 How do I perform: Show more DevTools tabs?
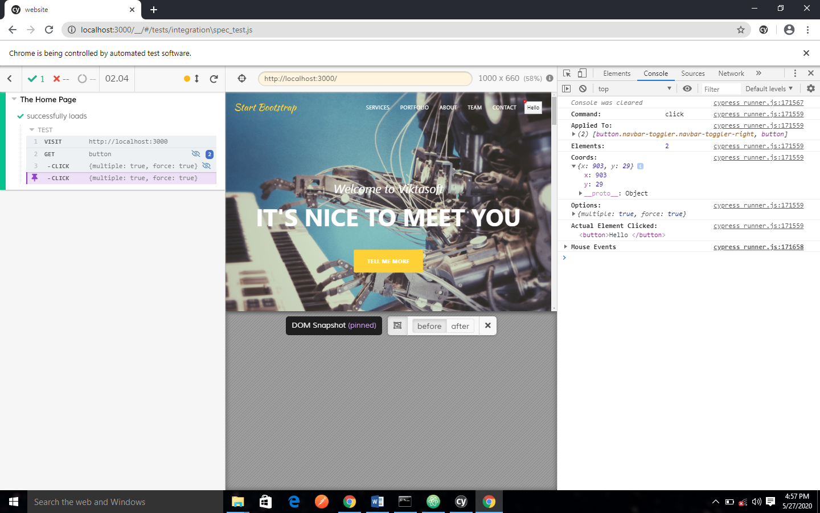point(758,73)
